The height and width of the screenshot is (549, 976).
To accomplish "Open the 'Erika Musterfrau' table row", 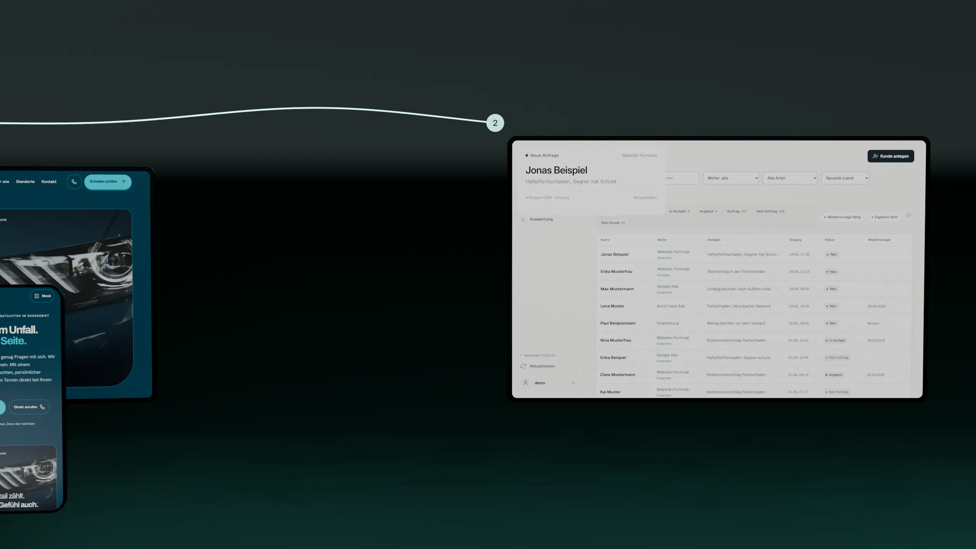I will click(x=754, y=271).
